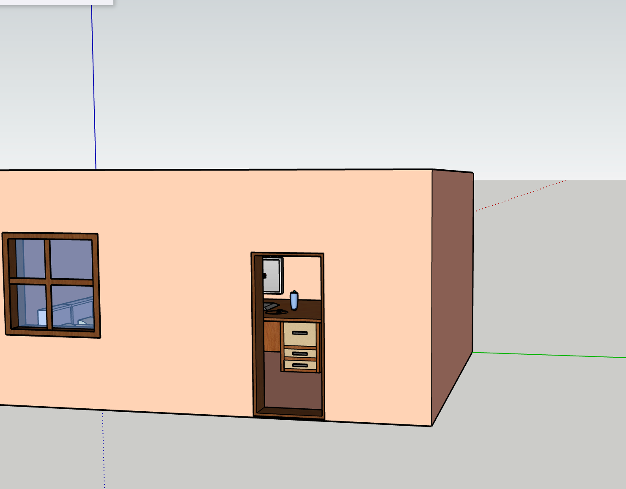This screenshot has height=489, width=626.
Task: Click the gray wall cabinet inside doorway
Action: [x=272, y=275]
